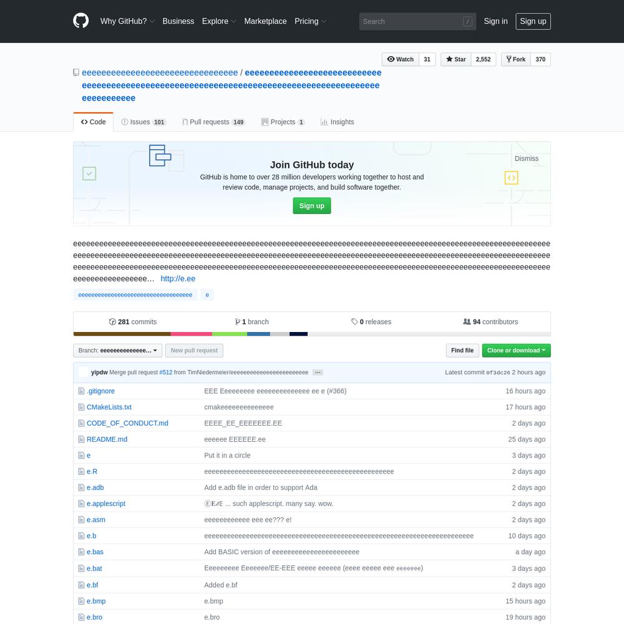Open the Branch selector dropdown
This screenshot has height=624, width=624.
coord(117,351)
